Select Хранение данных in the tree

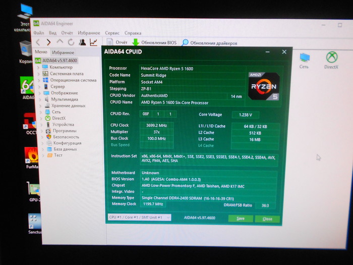68,105
